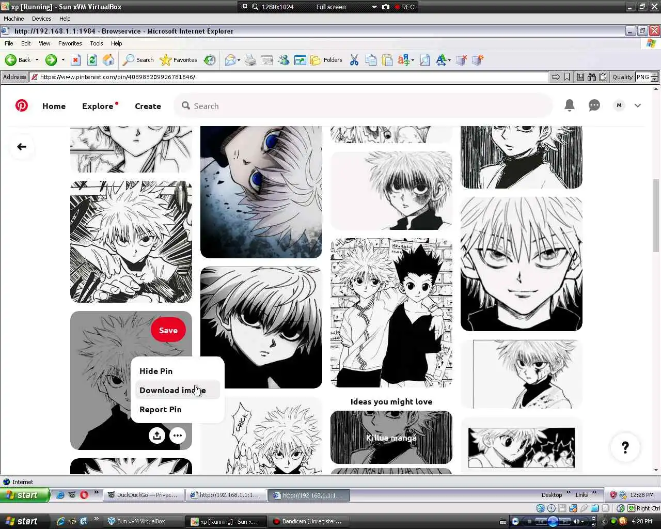The width and height of the screenshot is (661, 529).
Task: Click the host Bandicam taskbar button
Action: click(x=308, y=521)
